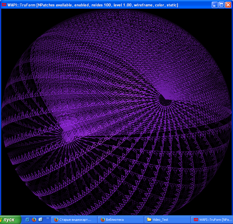The width and height of the screenshot is (233, 224).
Task: Close the WAPI::TruForm window
Action: pos(228,5)
